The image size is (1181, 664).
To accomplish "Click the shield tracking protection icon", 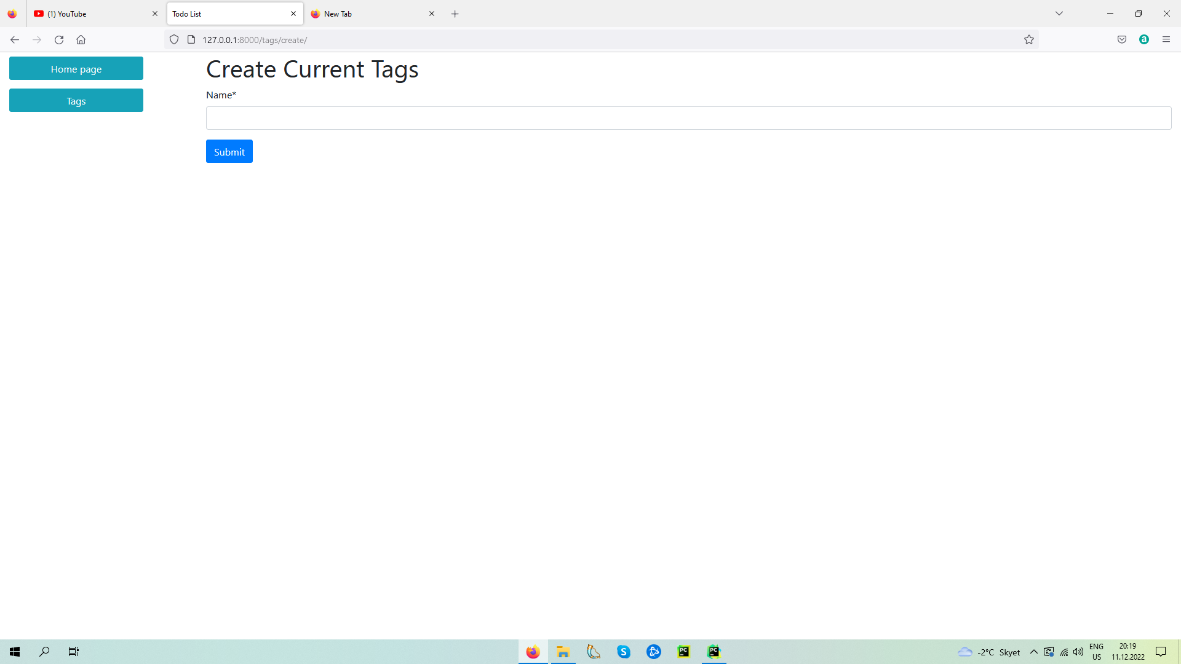I will click(174, 40).
